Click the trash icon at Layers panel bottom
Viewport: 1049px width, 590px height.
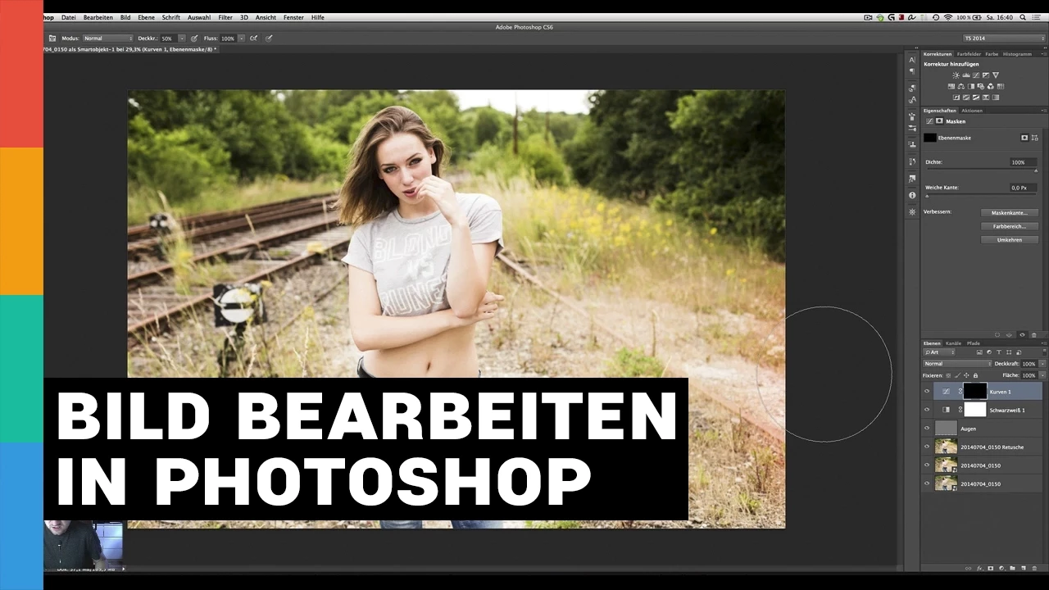tap(1034, 568)
